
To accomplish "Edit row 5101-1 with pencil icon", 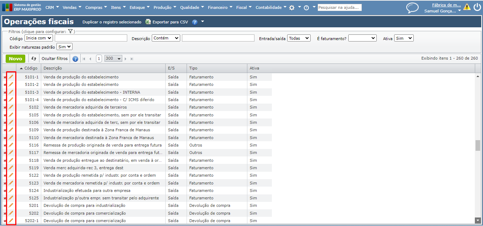I will click(11, 77).
